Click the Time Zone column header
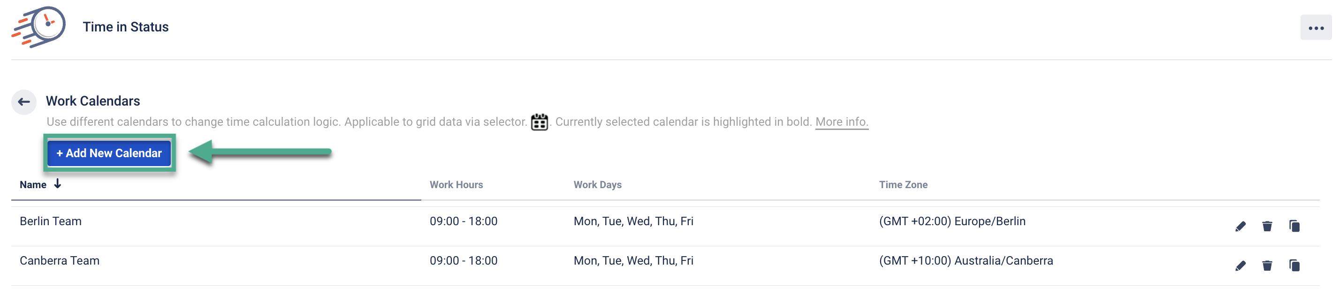 click(x=903, y=185)
